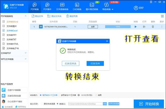166x109 pixels.
Task: Delete the file with row trash icon
Action: click(x=153, y=27)
